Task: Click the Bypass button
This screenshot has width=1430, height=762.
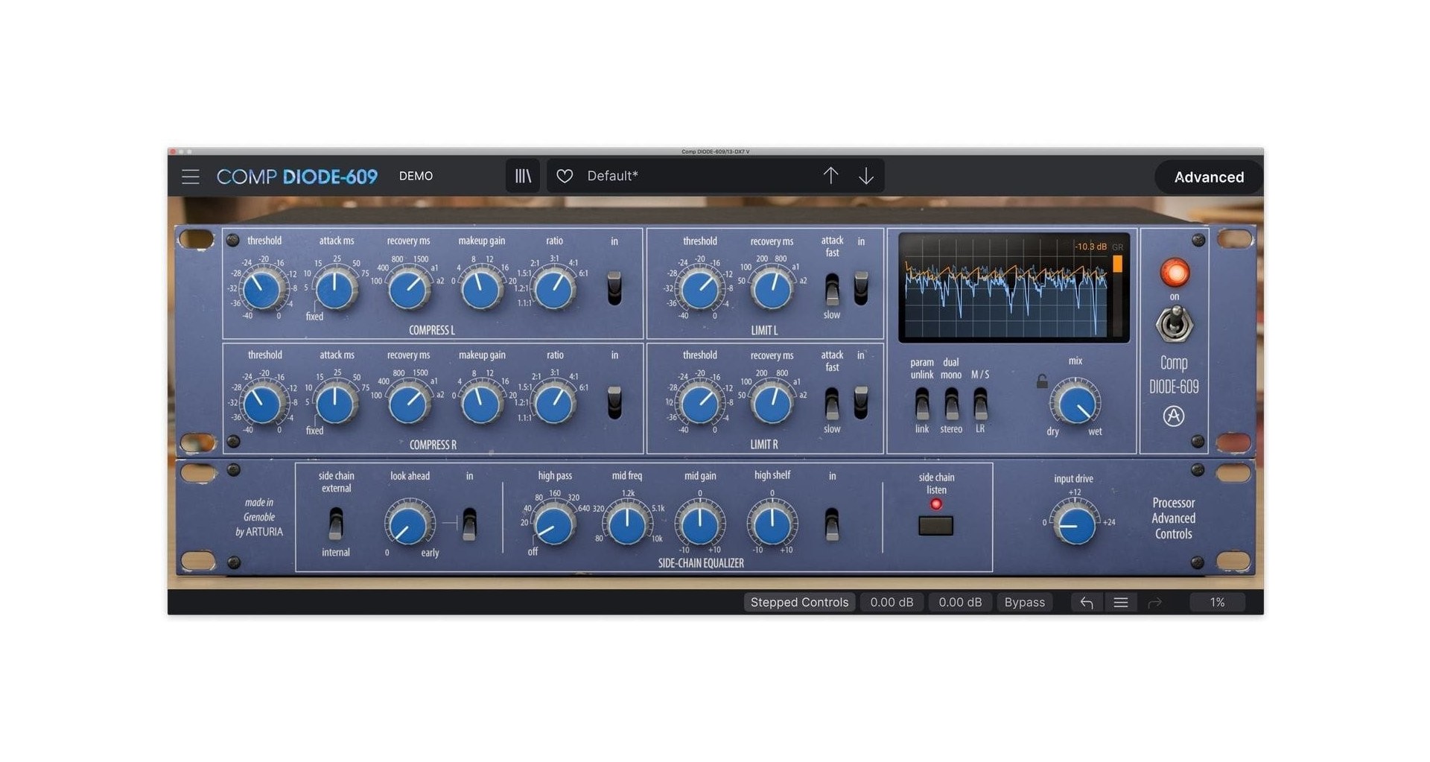Action: 1024,603
